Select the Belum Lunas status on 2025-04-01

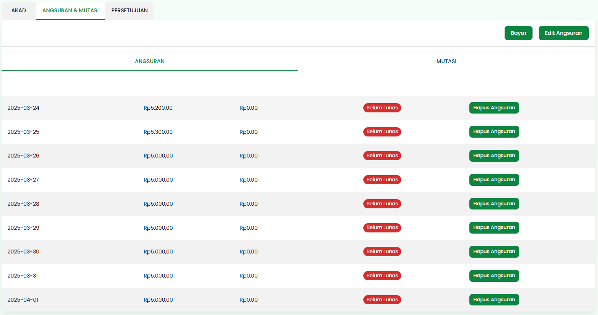[x=382, y=300]
